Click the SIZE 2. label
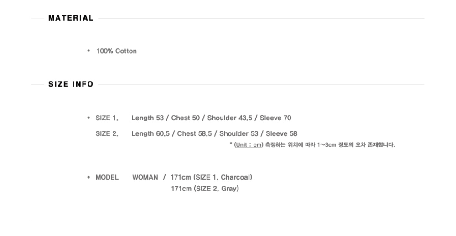This screenshot has height=236, width=456. click(107, 133)
